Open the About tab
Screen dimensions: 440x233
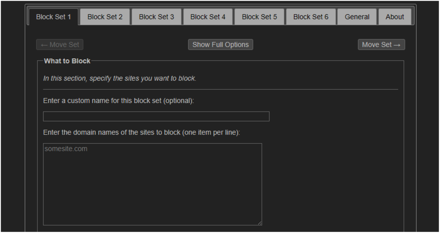tap(395, 16)
